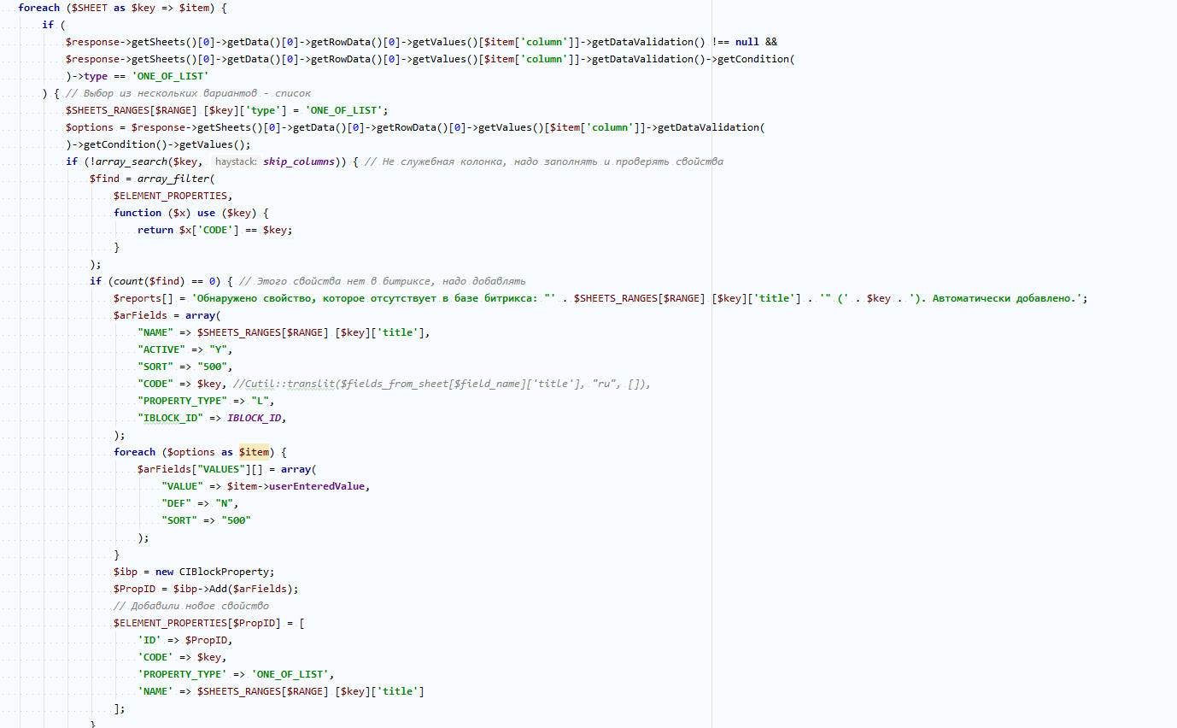1177x728 pixels.
Task: Click the commented-out Cutil::translit call
Action: pyautogui.click(x=442, y=384)
